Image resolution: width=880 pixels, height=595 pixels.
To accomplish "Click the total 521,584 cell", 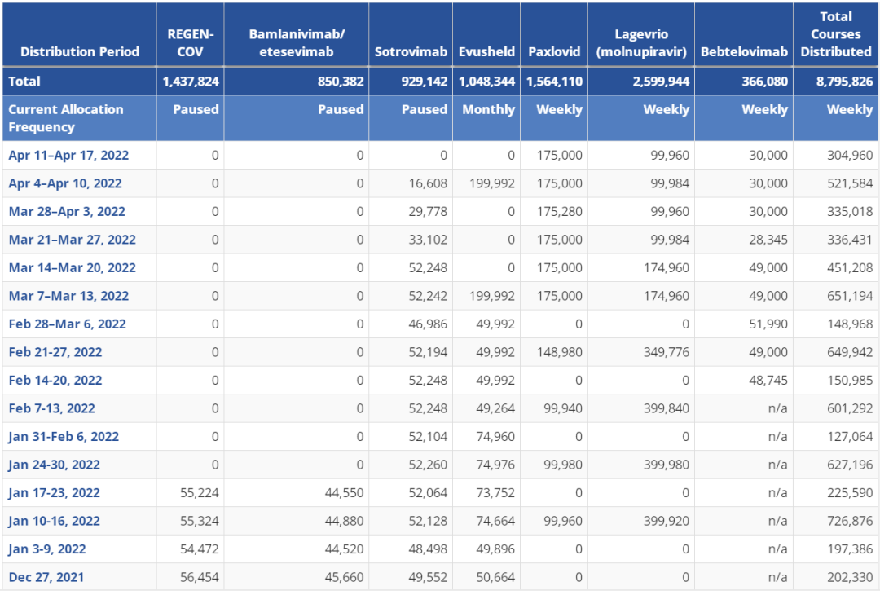I will point(850,183).
